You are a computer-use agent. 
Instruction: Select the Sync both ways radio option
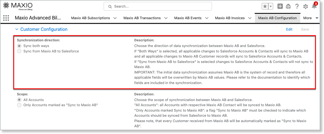pos(19,46)
